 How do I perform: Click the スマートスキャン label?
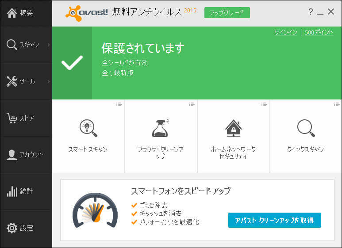click(88, 149)
